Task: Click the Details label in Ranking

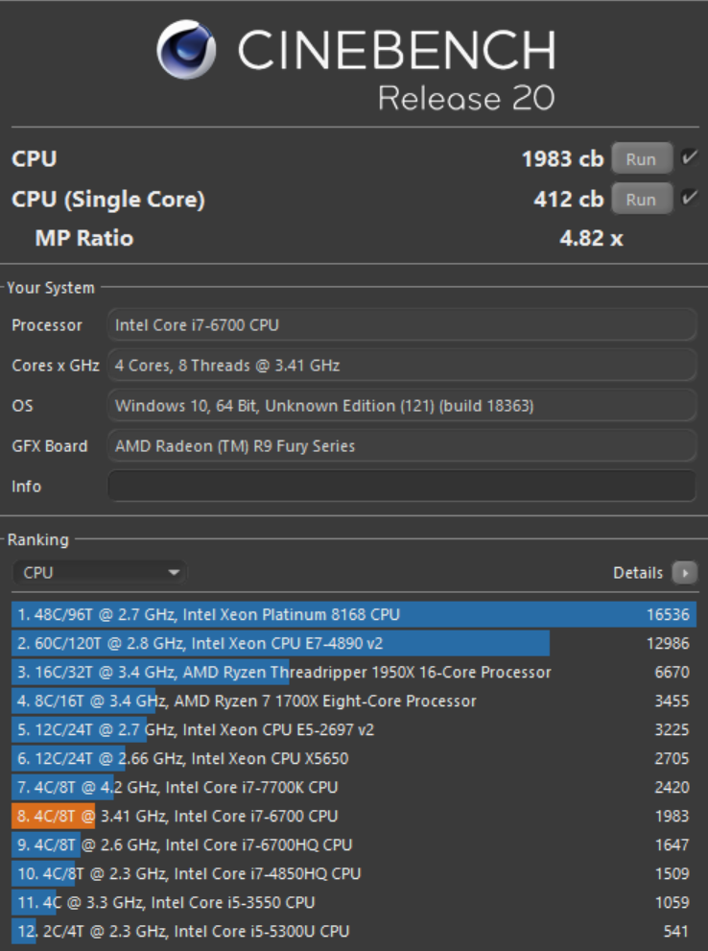Action: coord(638,573)
